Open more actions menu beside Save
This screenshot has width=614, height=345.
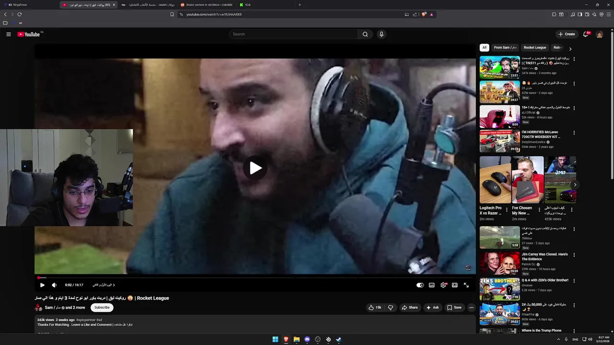tap(472, 308)
